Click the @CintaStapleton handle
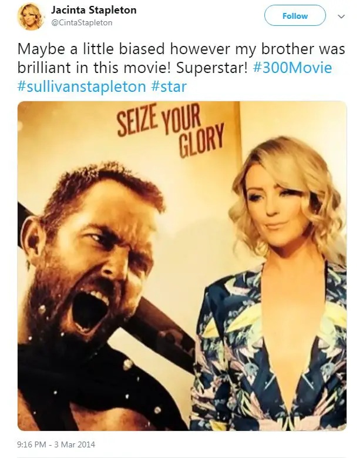The height and width of the screenshot is (458, 363). (82, 23)
